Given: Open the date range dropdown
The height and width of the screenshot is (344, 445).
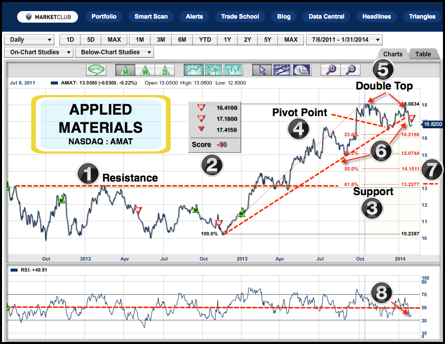Looking at the screenshot, I should [x=344, y=40].
